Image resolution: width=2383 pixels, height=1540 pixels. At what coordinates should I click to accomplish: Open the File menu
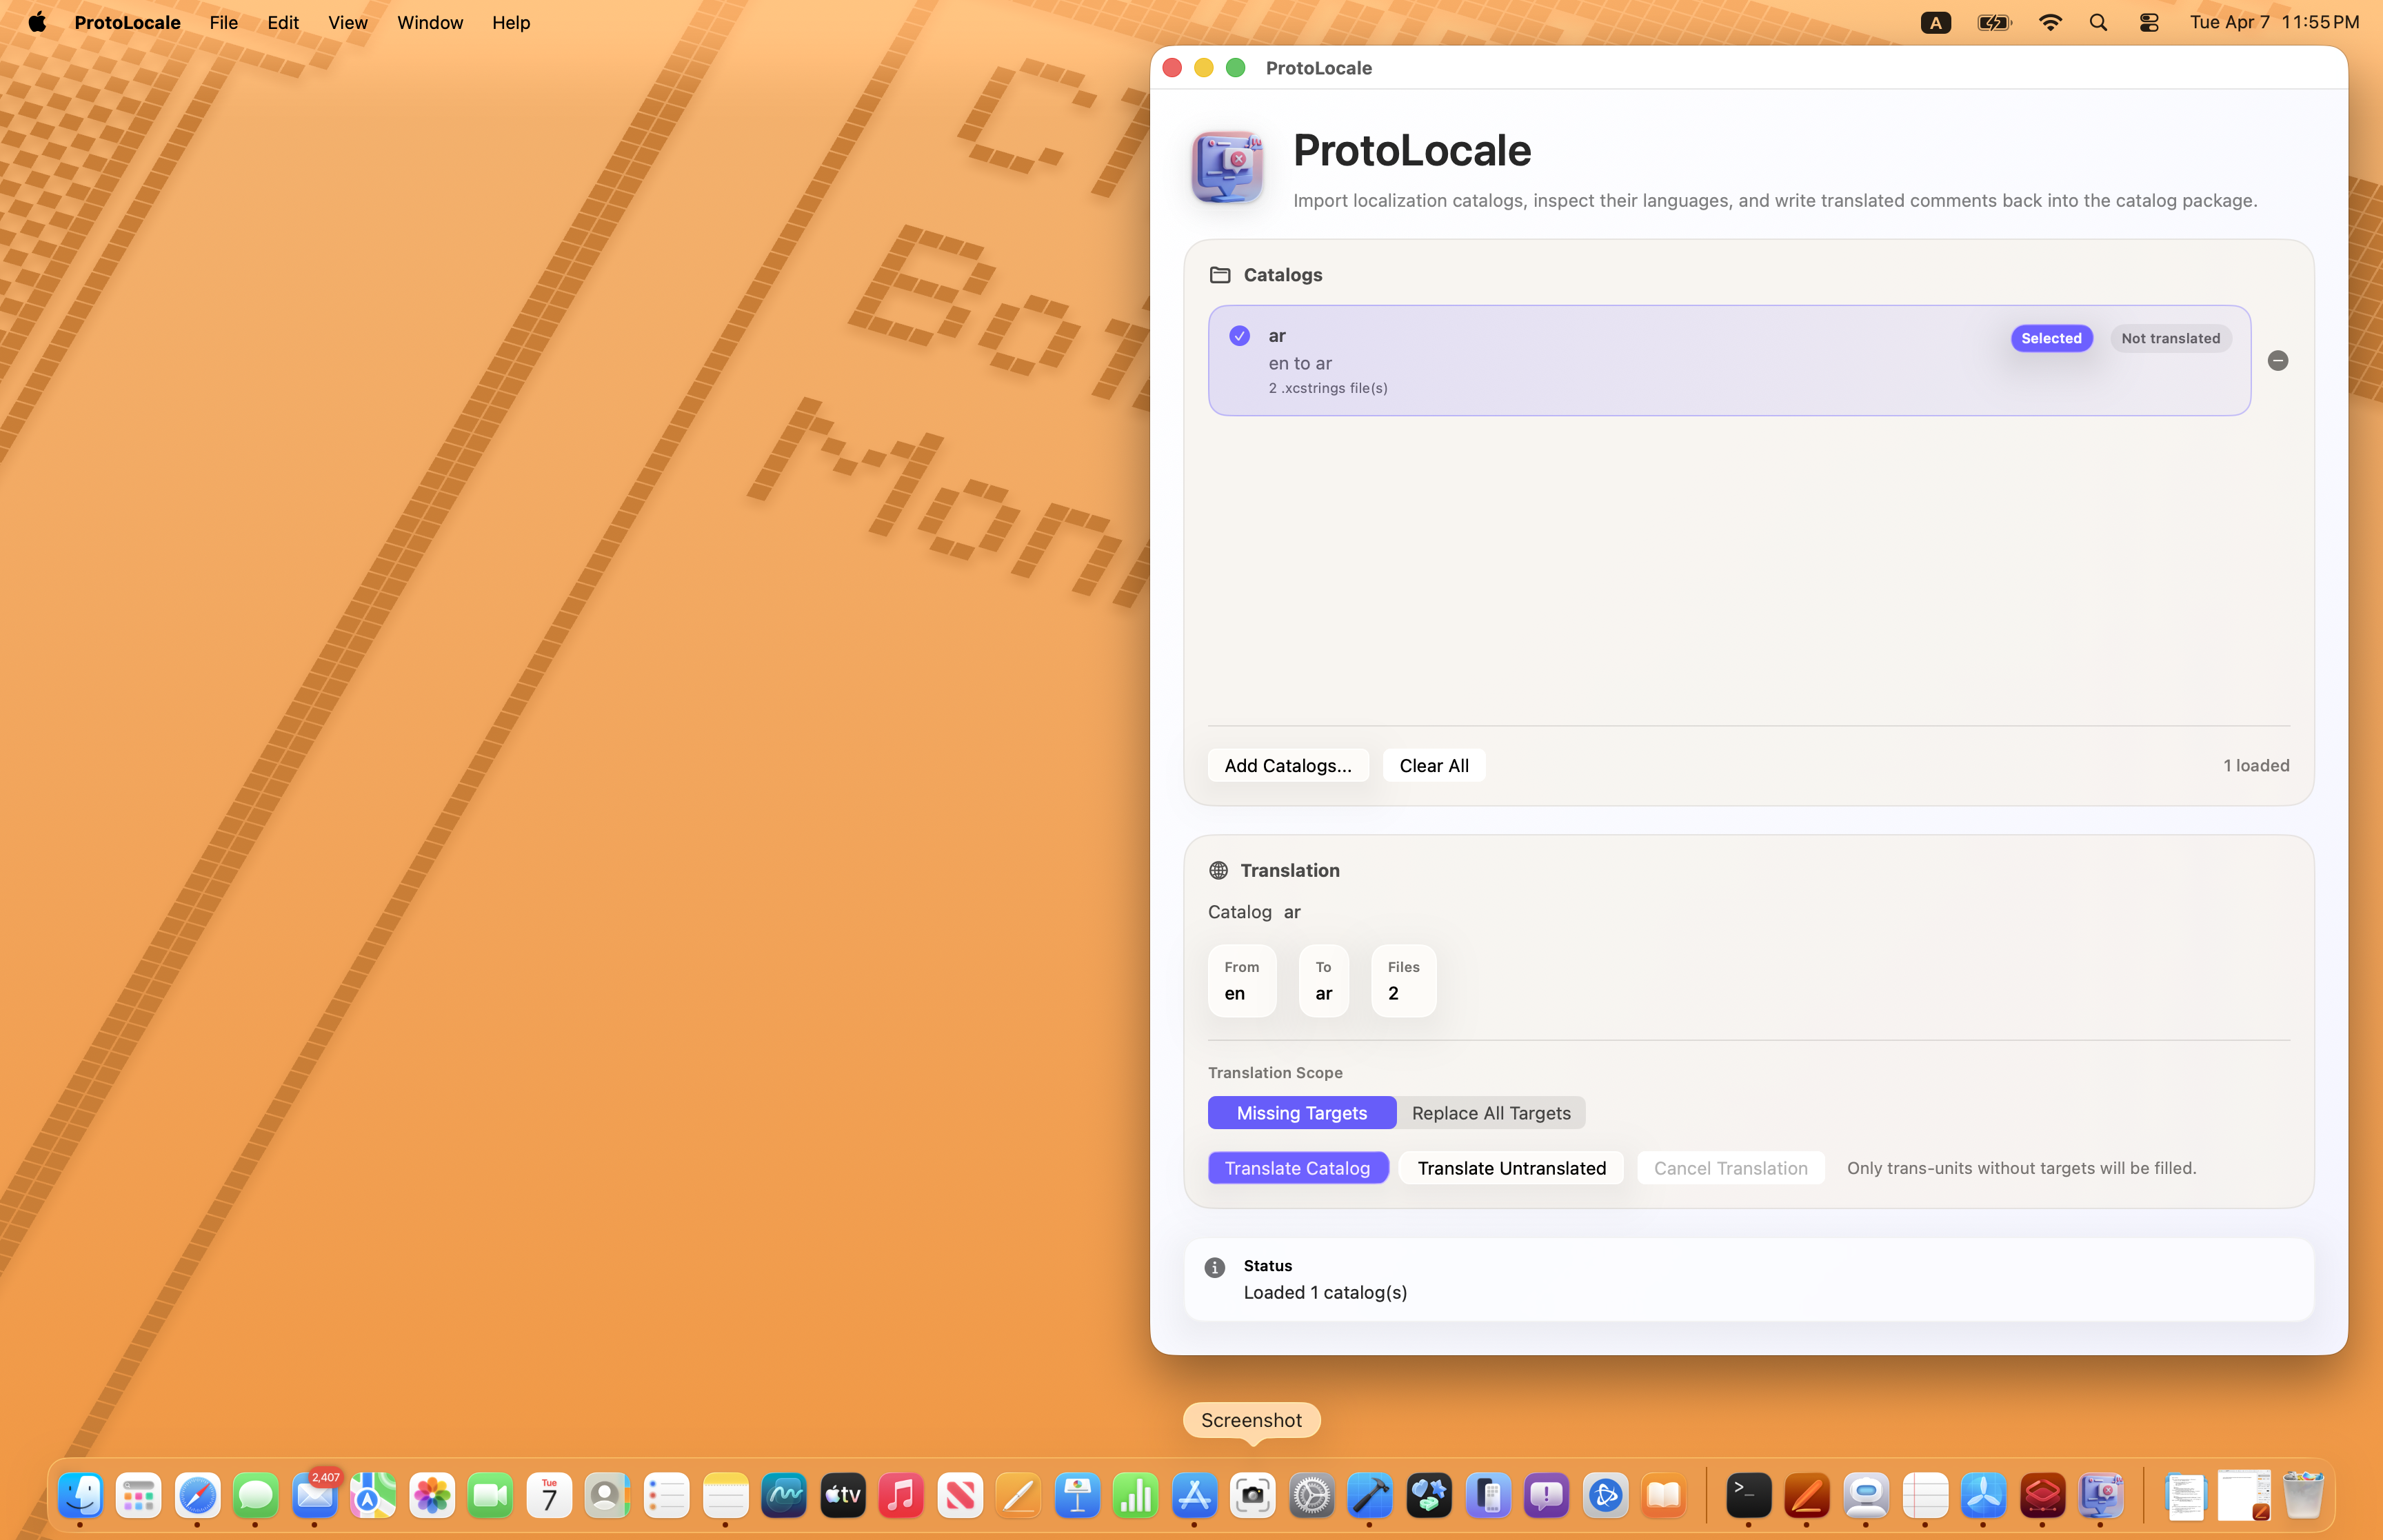point(223,22)
